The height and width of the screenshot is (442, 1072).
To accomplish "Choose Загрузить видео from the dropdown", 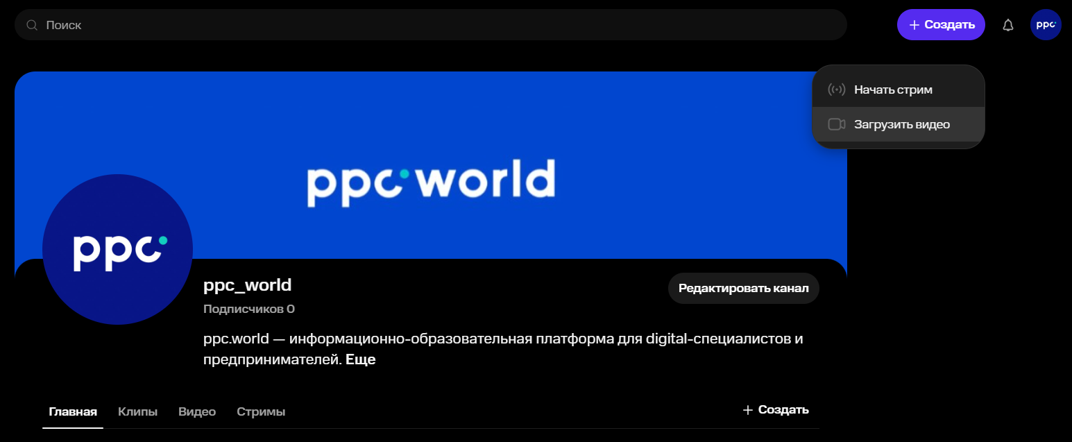I will pos(899,124).
